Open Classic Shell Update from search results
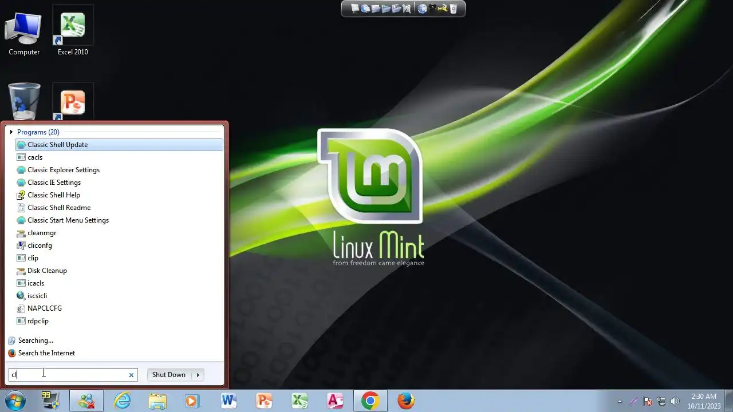 click(x=119, y=145)
